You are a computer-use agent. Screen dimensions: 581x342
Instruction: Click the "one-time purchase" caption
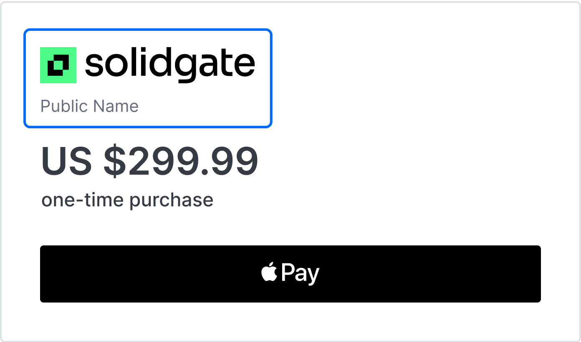127,200
